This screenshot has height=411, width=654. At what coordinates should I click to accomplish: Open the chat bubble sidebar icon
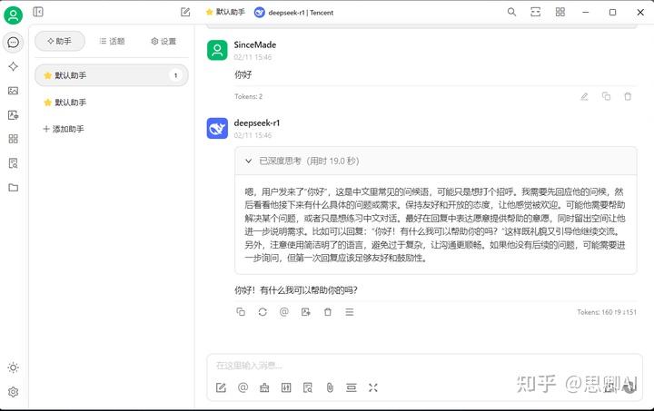coord(14,42)
